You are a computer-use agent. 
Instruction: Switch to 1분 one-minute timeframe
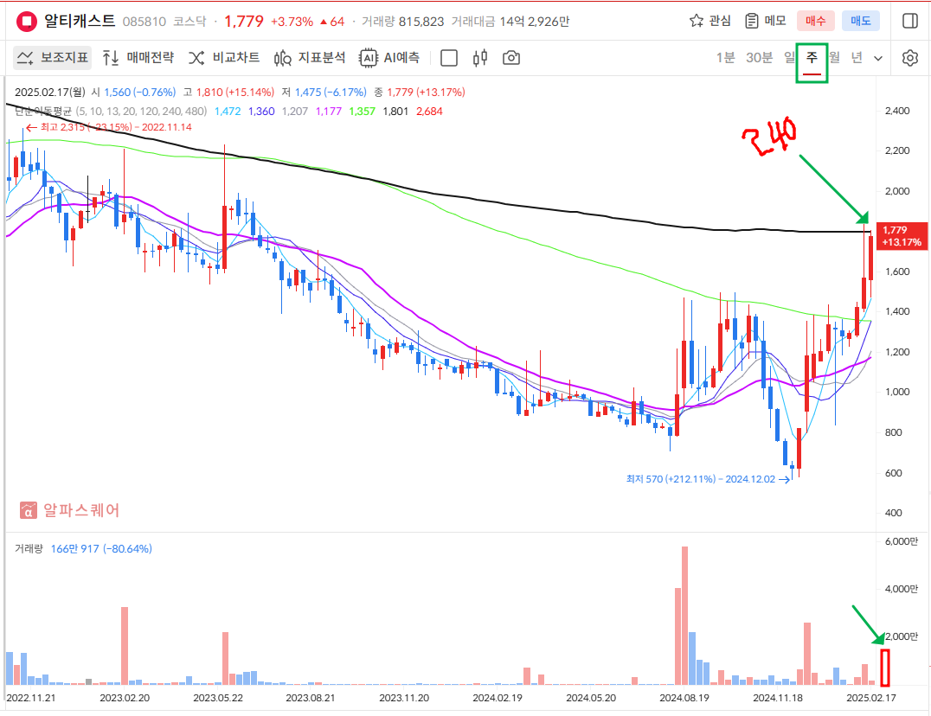[725, 58]
